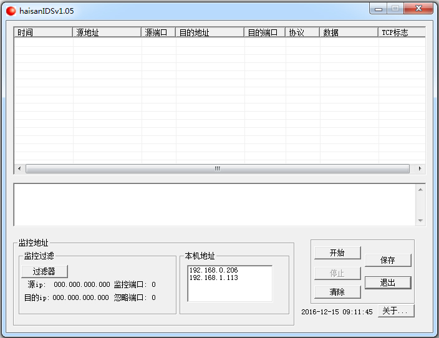The image size is (439, 338).
Task: Open the 过滤器 (Filter) dialog
Action: (44, 271)
